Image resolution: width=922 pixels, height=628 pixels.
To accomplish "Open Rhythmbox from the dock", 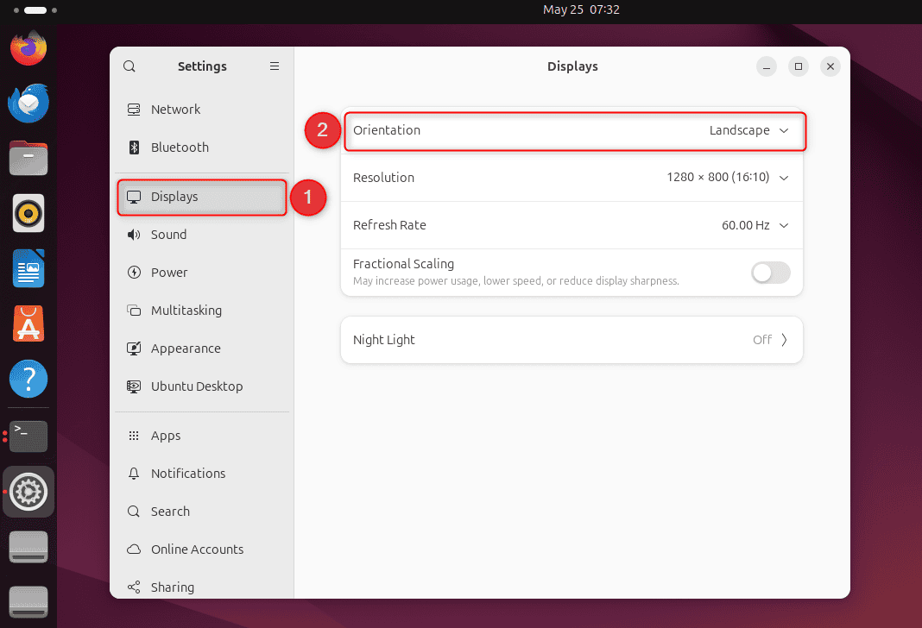I will pyautogui.click(x=28, y=213).
